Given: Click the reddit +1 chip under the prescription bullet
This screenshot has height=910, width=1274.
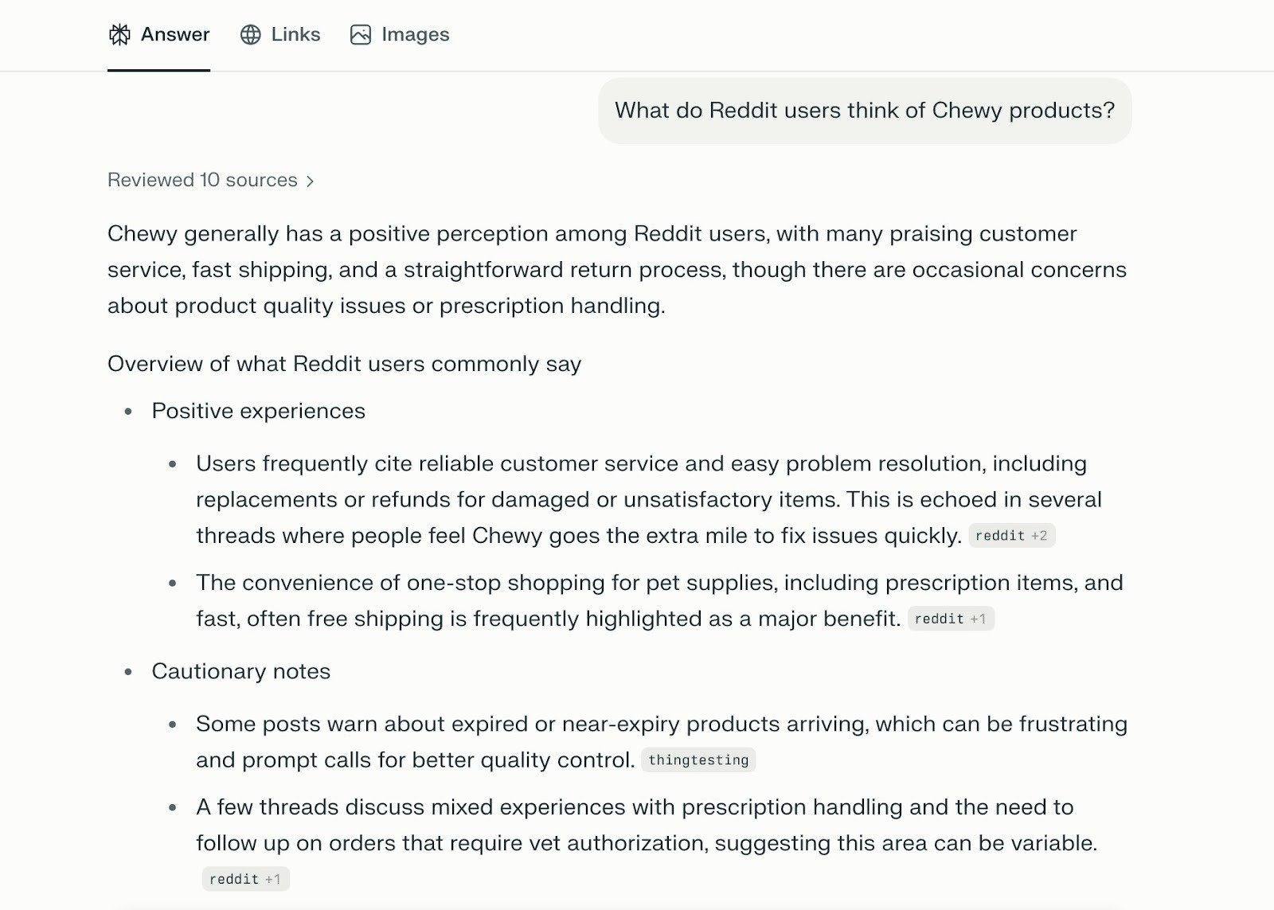Looking at the screenshot, I should click(245, 878).
